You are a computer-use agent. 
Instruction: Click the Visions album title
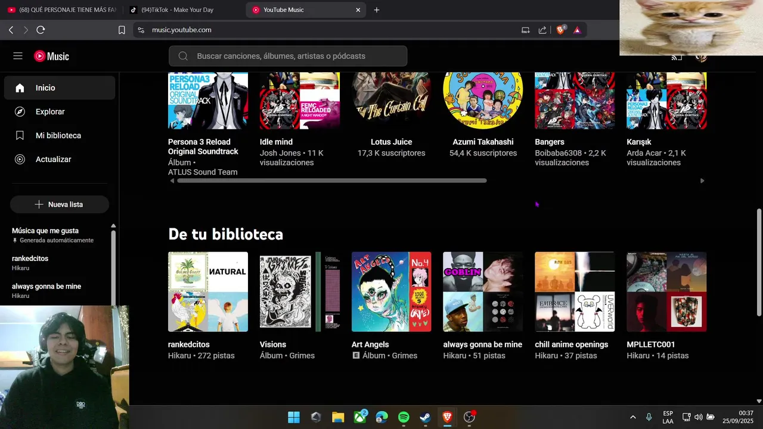(x=273, y=344)
